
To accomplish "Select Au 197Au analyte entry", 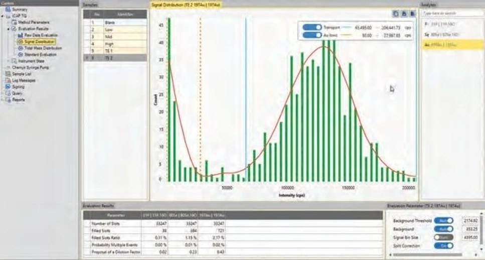I will pyautogui.click(x=452, y=45).
